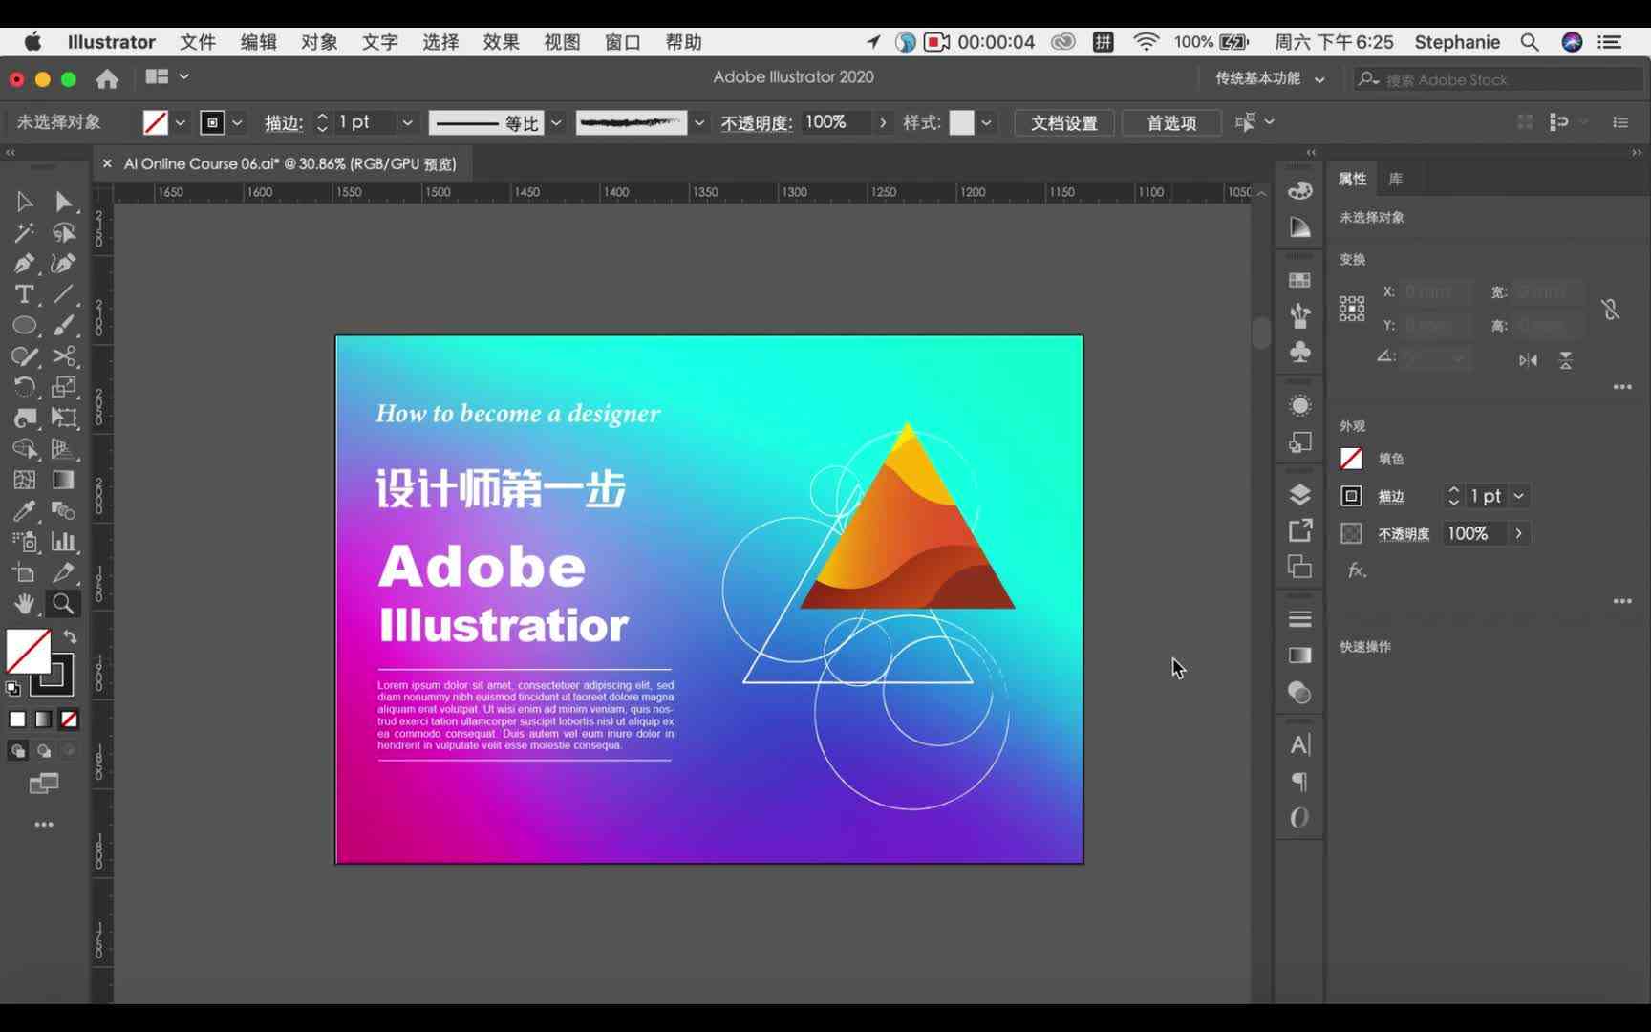Open stroke weight dropdown in Properties panel
This screenshot has width=1651, height=1032.
(x=1518, y=496)
